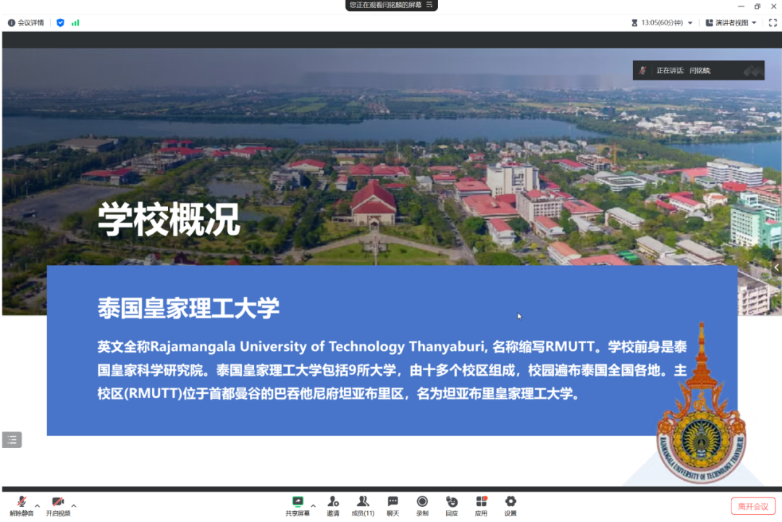The height and width of the screenshot is (522, 782).
Task: Open the 演讲者视图 view layout dropdown
Action: coord(731,22)
